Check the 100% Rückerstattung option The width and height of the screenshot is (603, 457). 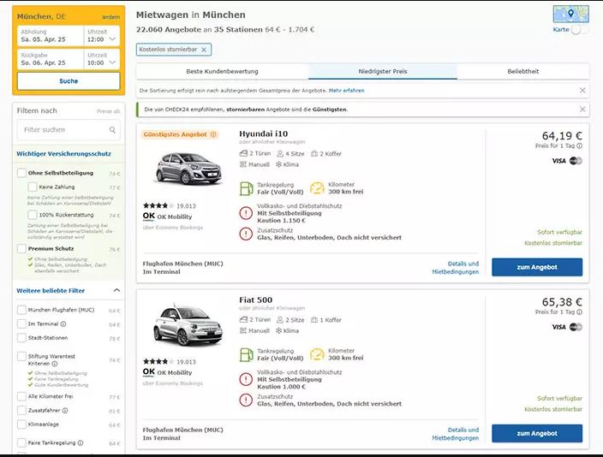[x=33, y=215]
